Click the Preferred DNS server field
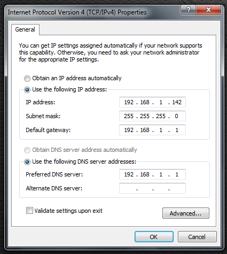 tap(152, 174)
